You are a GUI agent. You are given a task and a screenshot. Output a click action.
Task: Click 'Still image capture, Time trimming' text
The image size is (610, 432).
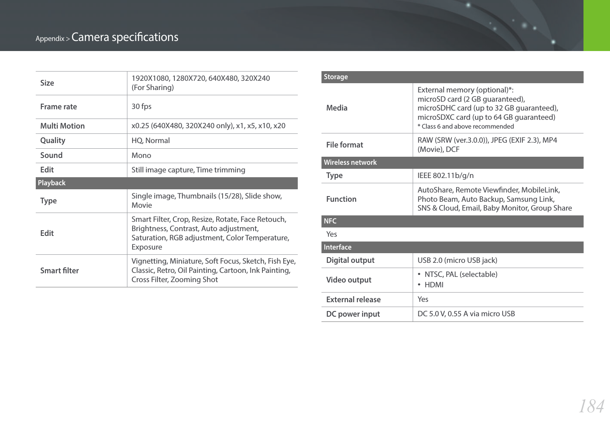coord(188,170)
